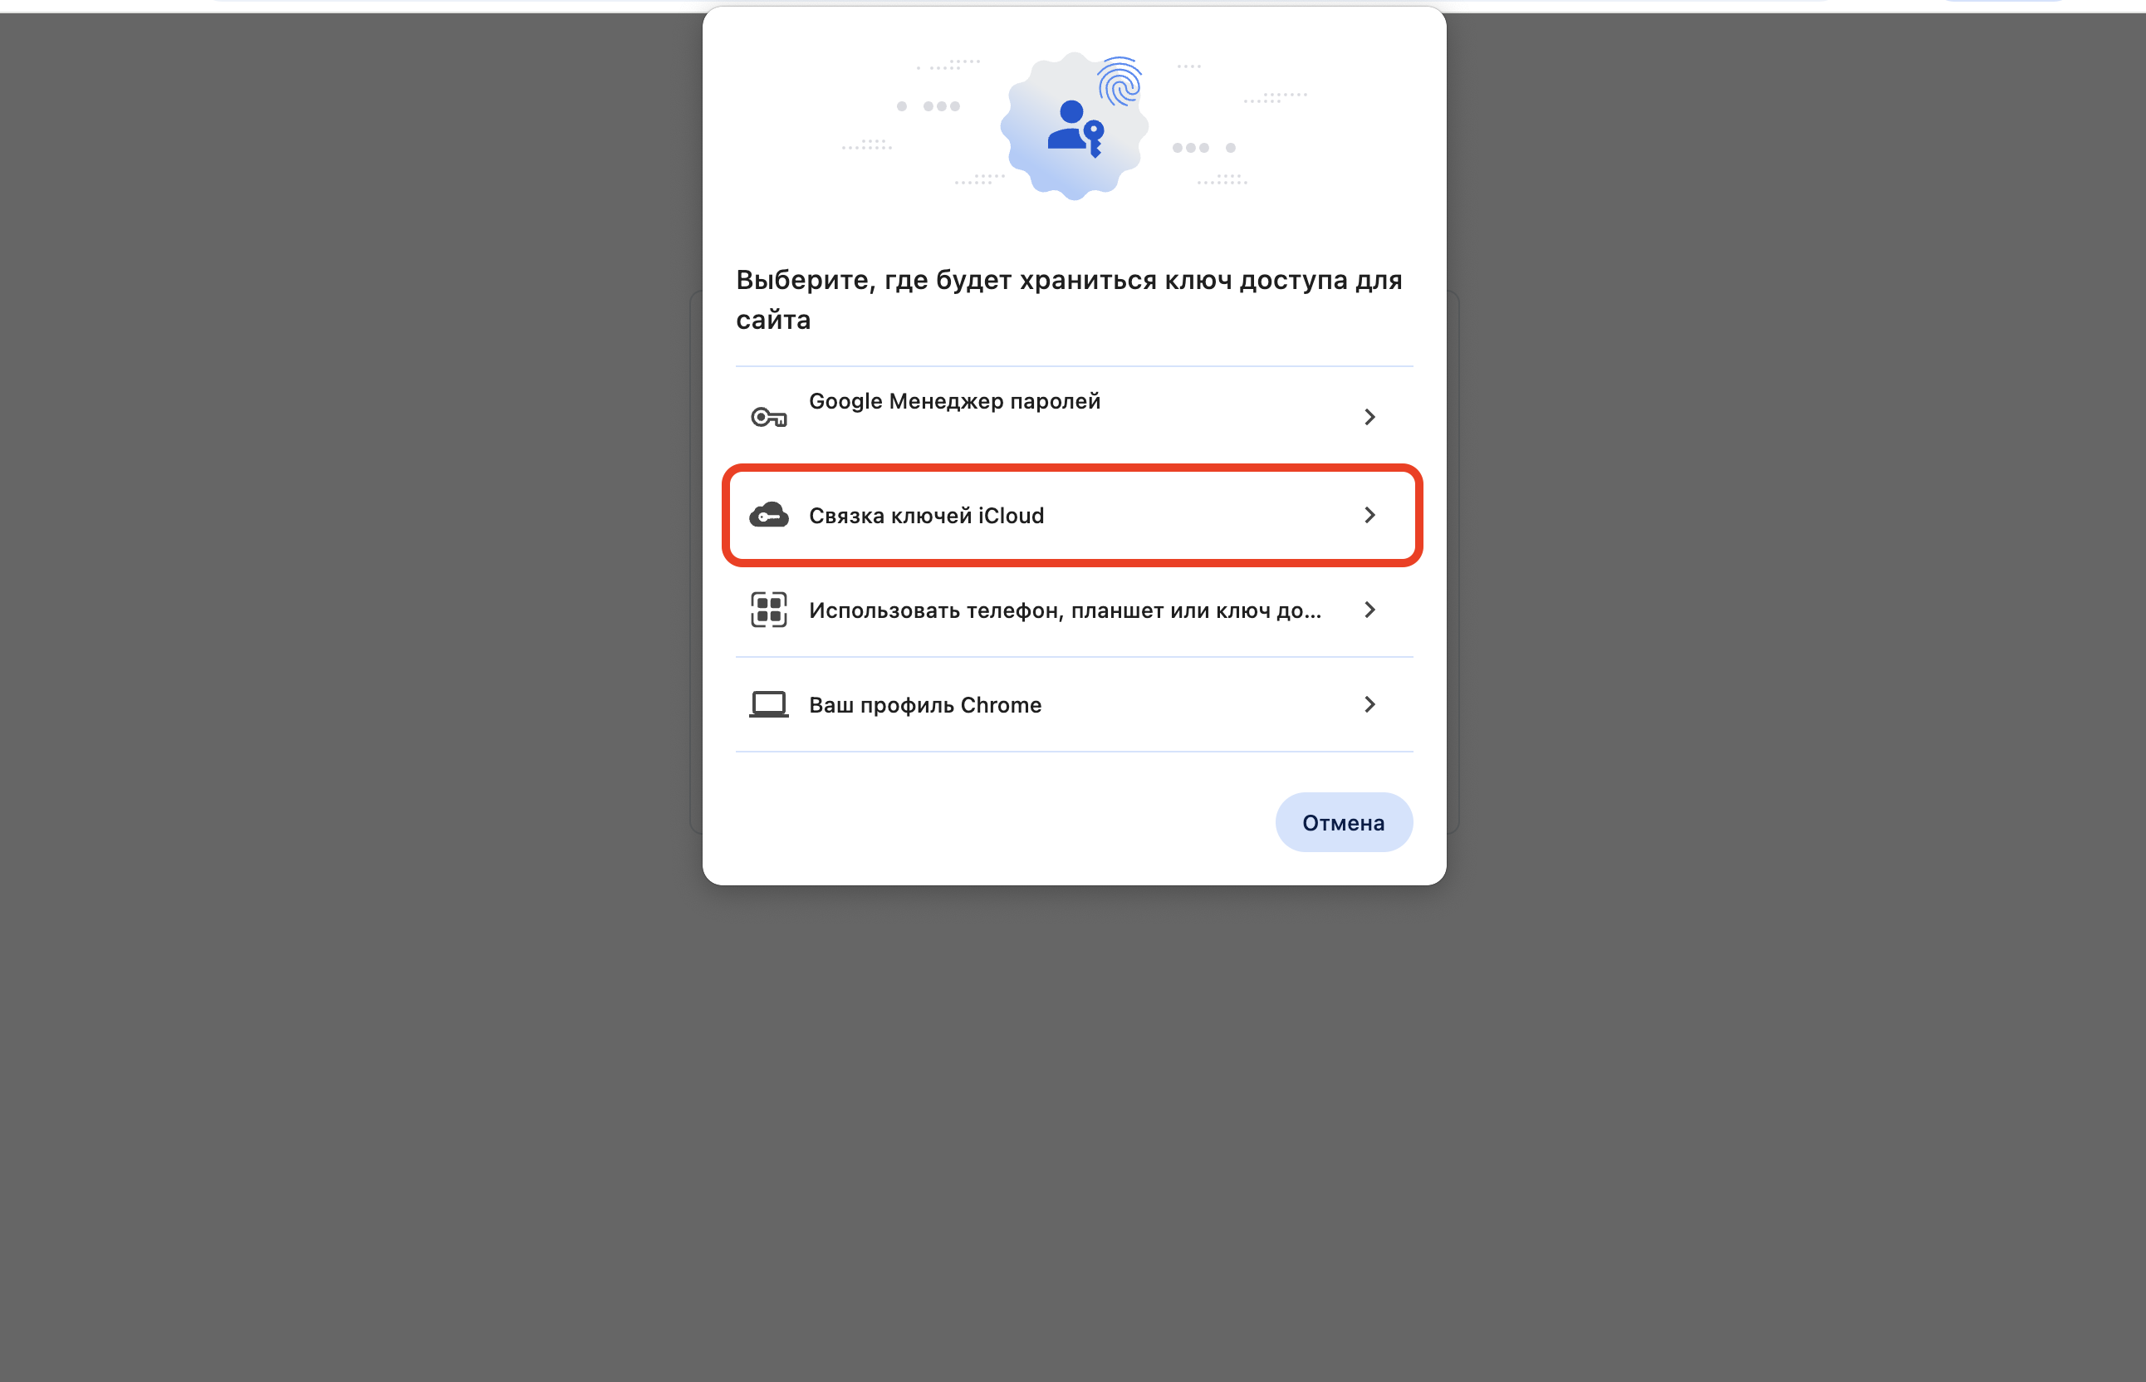The width and height of the screenshot is (2146, 1382).
Task: Expand Google Менеджер паролей via its chevron
Action: [1369, 417]
